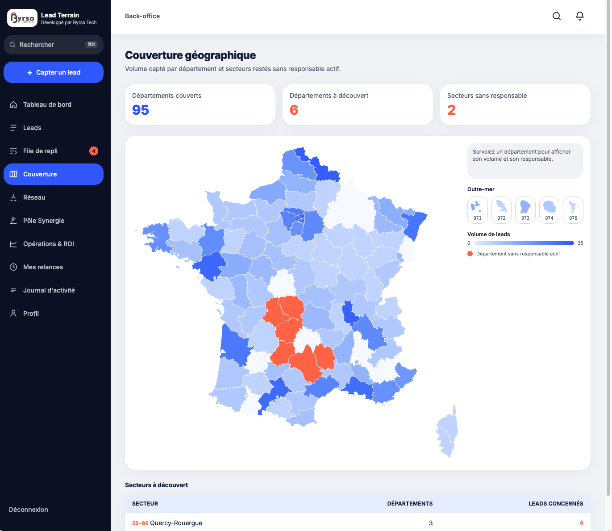This screenshot has width=612, height=531.
Task: Select Couverture menu item
Action: tap(54, 174)
